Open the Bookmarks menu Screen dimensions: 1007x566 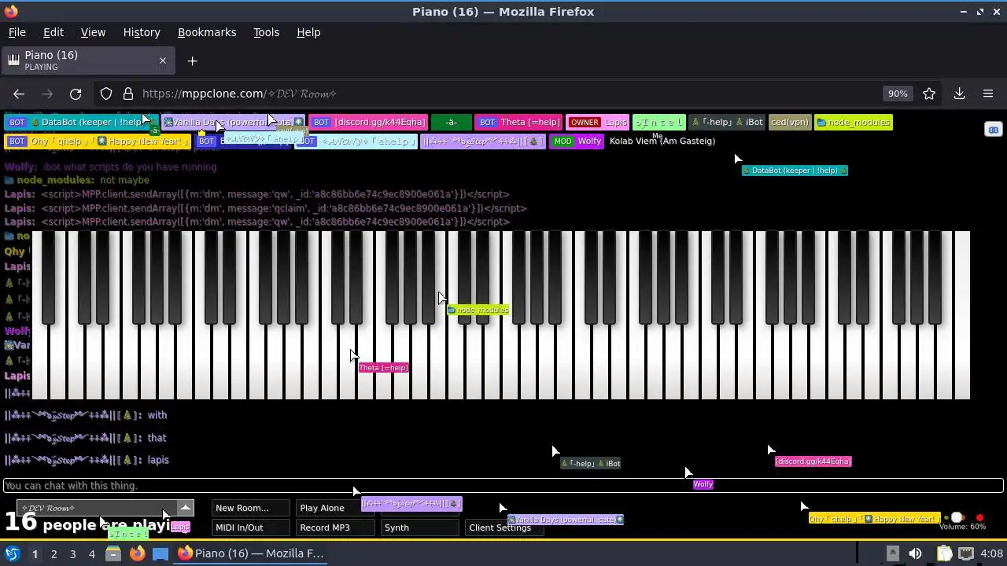207,32
